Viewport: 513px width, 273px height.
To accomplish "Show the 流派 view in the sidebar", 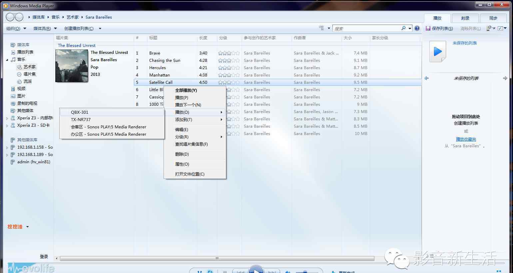I will click(x=24, y=81).
